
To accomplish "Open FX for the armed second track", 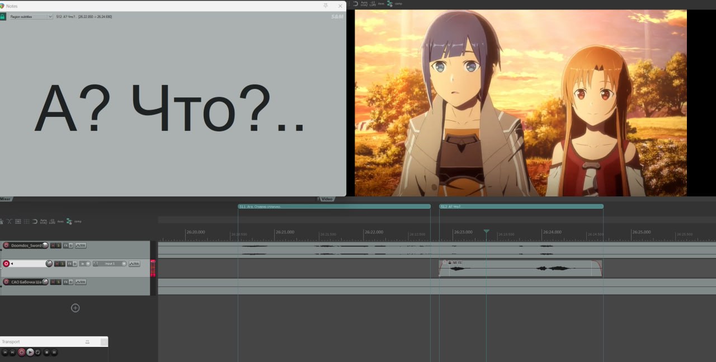I will coord(69,264).
